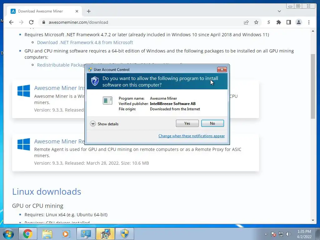Open Chrome from the taskbar
The height and width of the screenshot is (240, 320).
point(28,234)
